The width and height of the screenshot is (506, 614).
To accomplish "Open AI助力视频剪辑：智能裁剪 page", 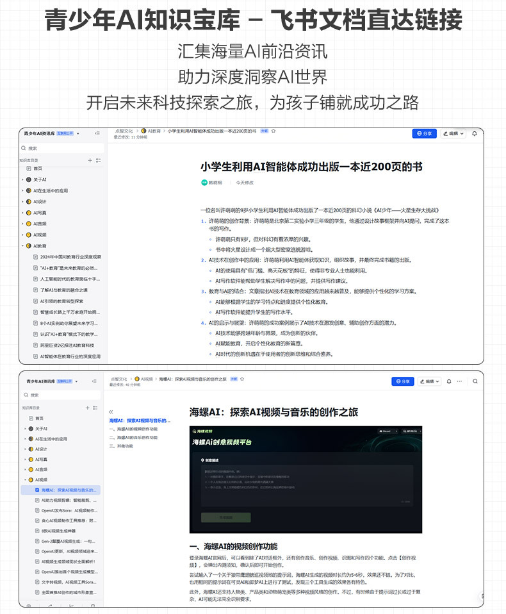I will [65, 500].
